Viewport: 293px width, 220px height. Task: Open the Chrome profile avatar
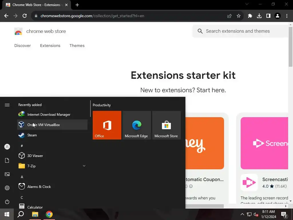click(x=278, y=16)
